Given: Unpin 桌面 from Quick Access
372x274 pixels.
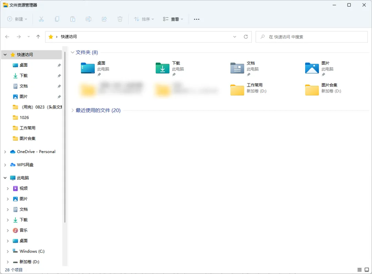Looking at the screenshot, I should 59,65.
